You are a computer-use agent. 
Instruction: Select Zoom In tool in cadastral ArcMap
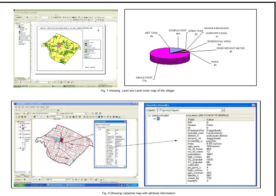[84, 117]
